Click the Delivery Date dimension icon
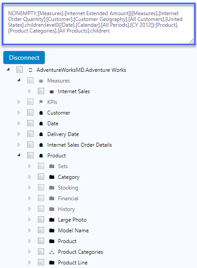Viewport: 197px width, 268px height. [x=41, y=134]
